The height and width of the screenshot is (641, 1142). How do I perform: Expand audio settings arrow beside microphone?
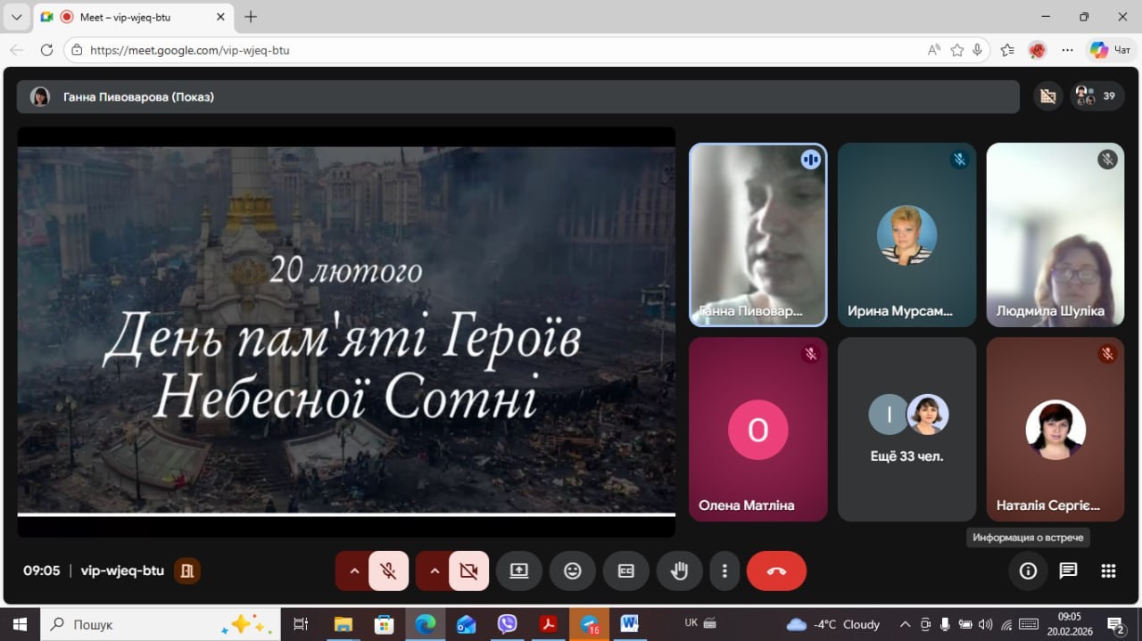click(x=354, y=571)
